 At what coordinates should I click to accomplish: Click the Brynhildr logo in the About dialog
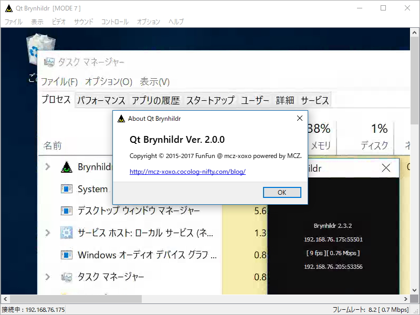coord(121,118)
